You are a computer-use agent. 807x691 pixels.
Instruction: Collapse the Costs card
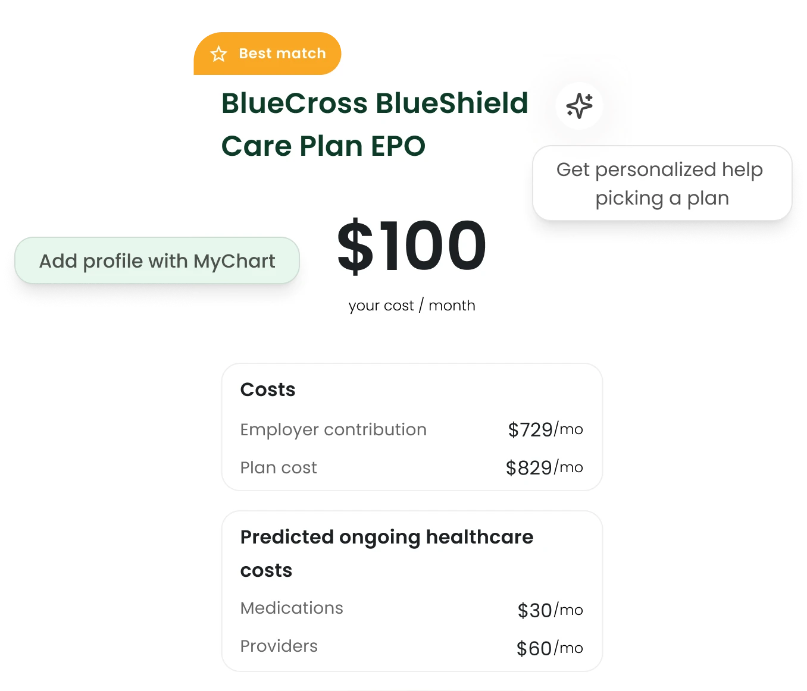[412, 426]
